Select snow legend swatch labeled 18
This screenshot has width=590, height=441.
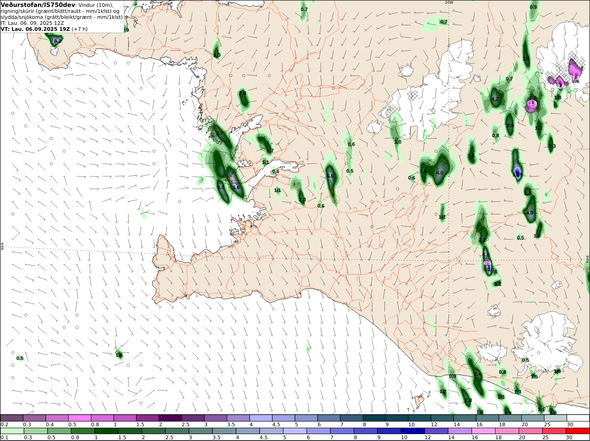(510, 418)
